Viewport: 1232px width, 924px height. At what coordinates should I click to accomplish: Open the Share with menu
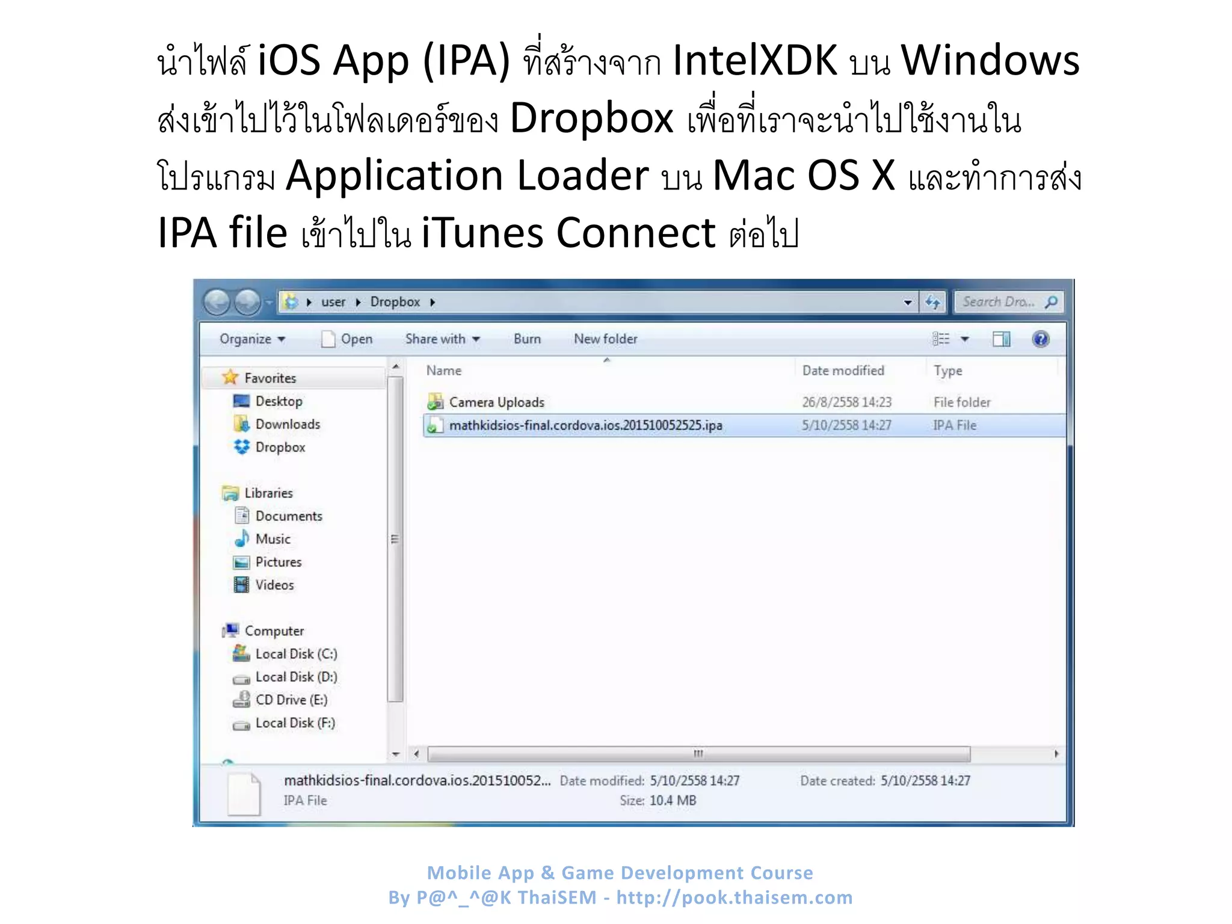[443, 339]
